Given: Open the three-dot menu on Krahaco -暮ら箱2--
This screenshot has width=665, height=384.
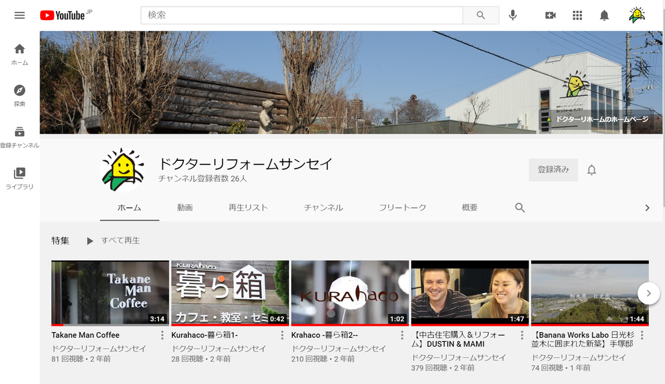Looking at the screenshot, I should click(401, 335).
